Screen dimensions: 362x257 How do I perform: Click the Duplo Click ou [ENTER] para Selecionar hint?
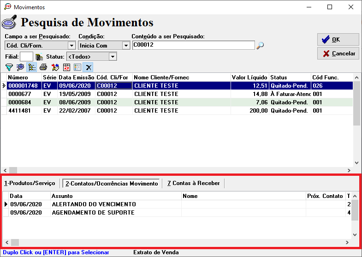tap(56, 252)
